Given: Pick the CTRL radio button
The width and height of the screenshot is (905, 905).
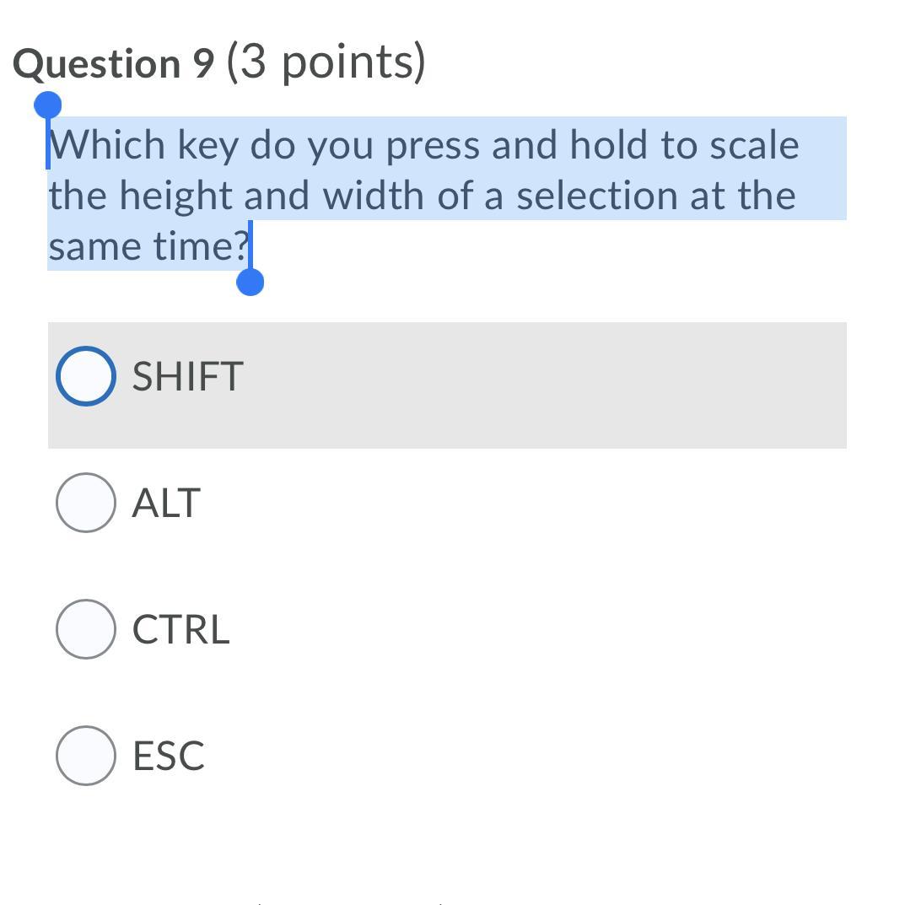Looking at the screenshot, I should pyautogui.click(x=86, y=628).
